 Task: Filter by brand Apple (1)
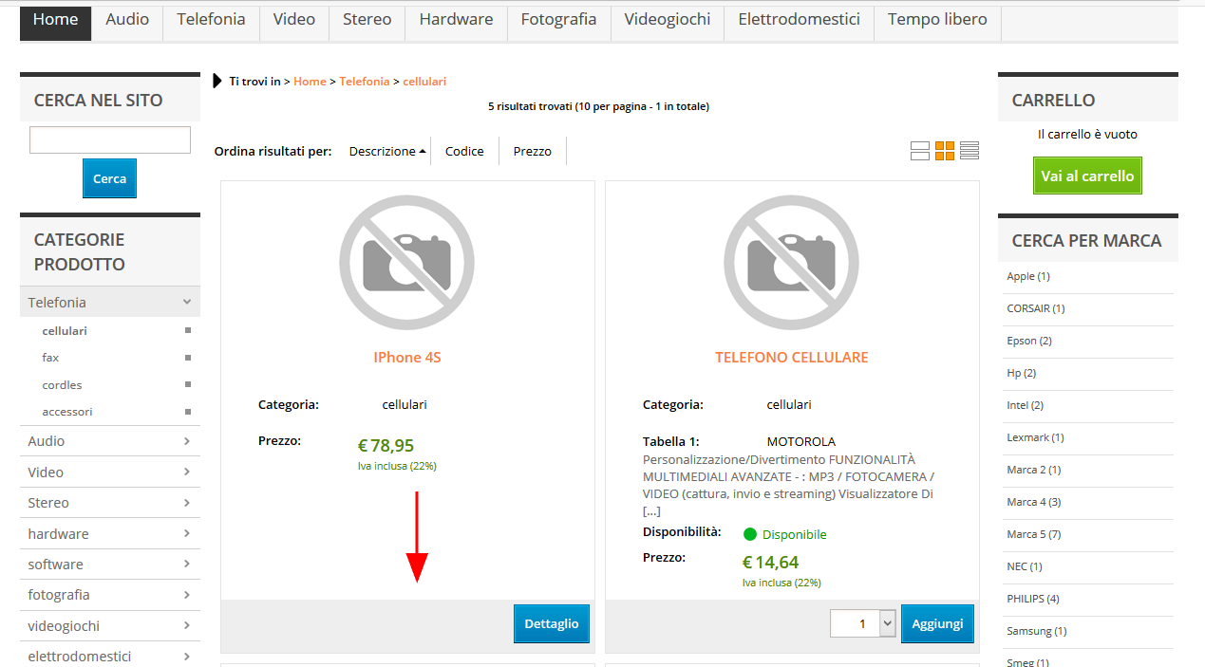[x=1028, y=276]
